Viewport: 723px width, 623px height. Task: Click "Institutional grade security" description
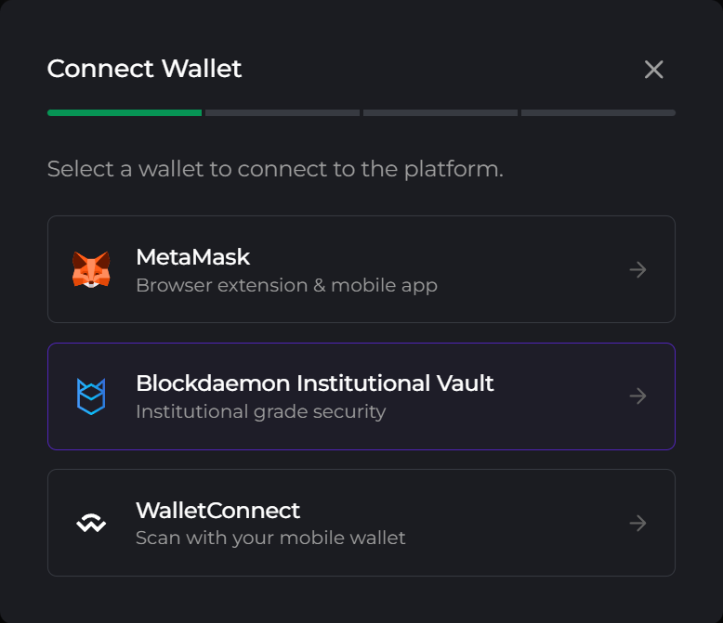260,411
